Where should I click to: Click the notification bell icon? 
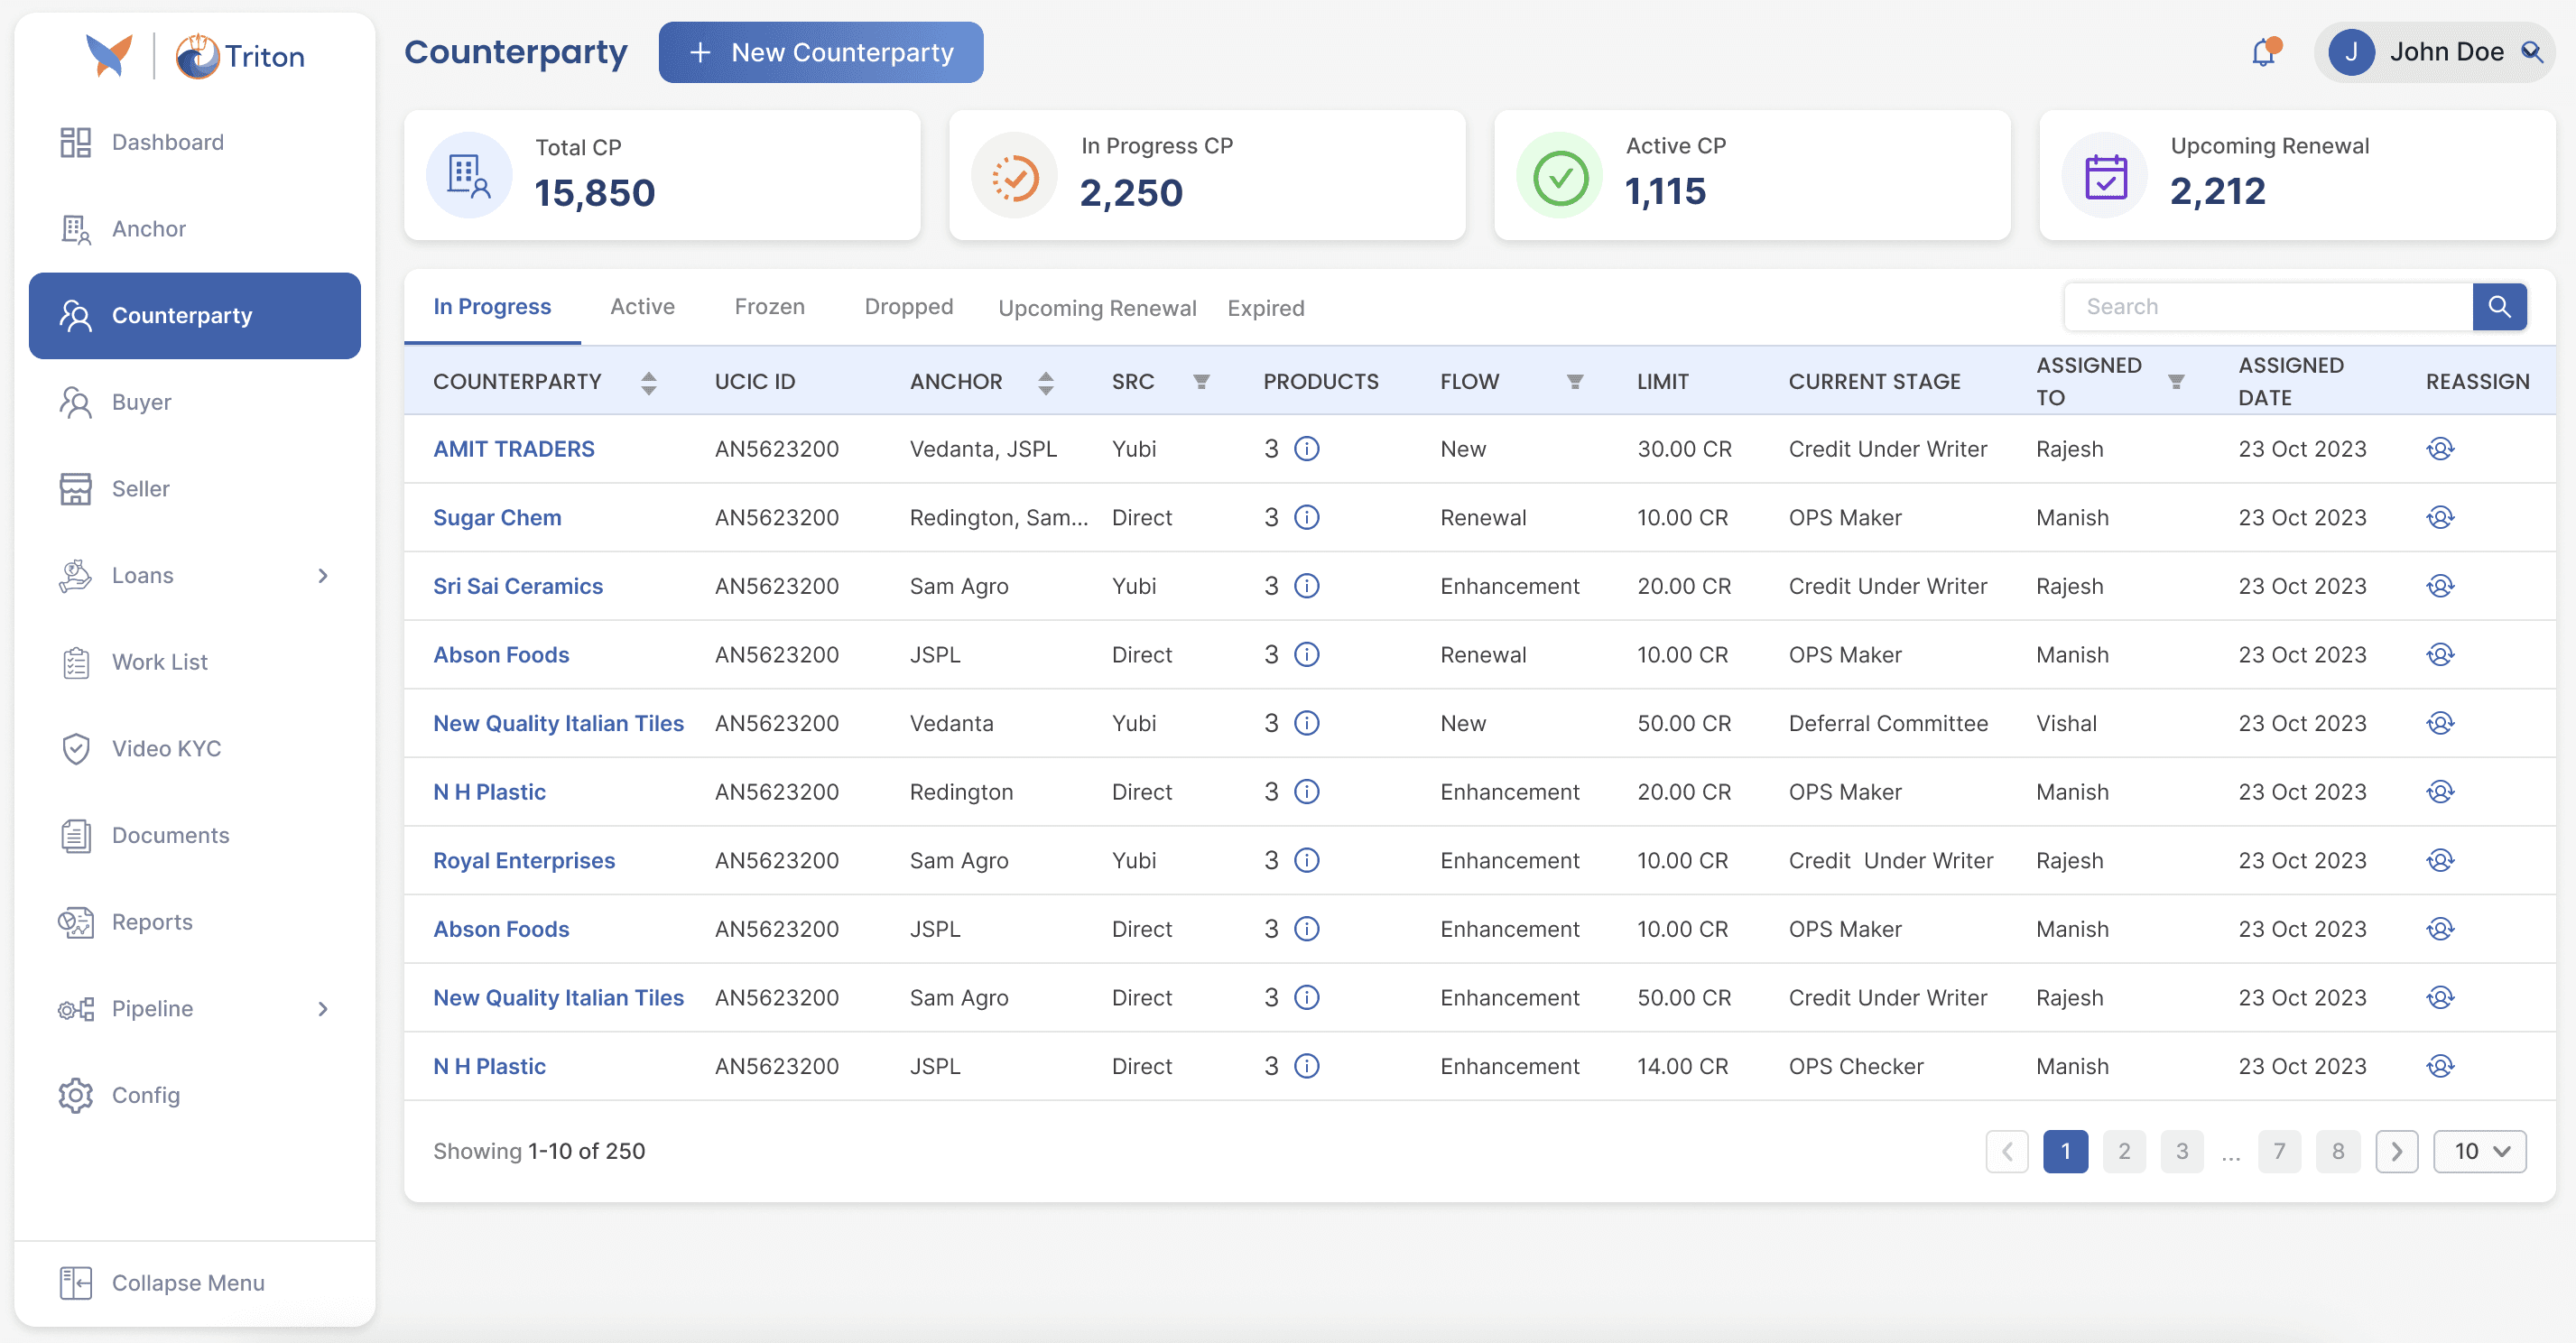click(2263, 52)
